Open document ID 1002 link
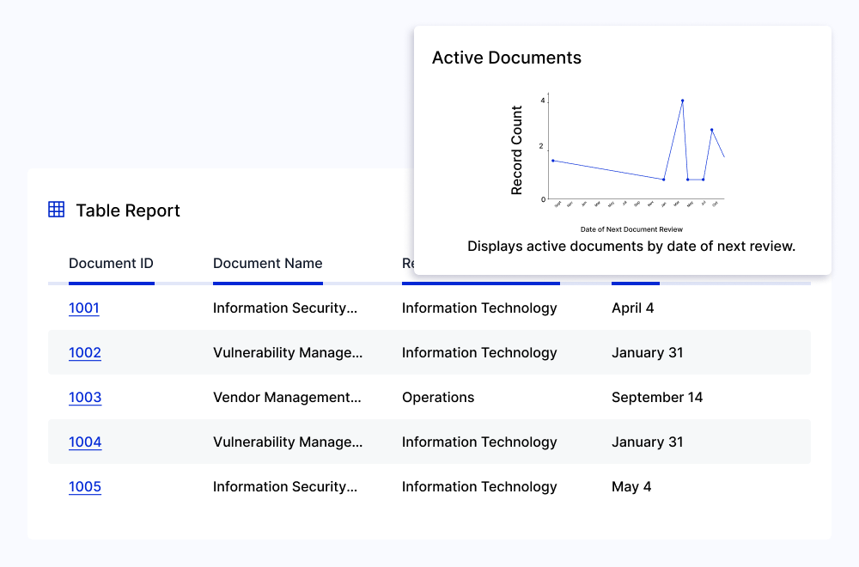This screenshot has height=567, width=859. click(x=85, y=353)
